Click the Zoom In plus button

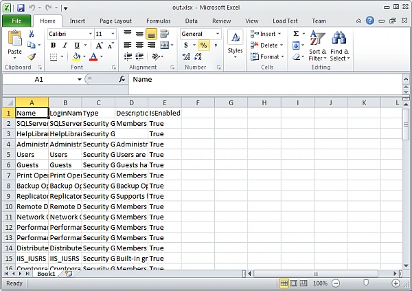point(396,283)
